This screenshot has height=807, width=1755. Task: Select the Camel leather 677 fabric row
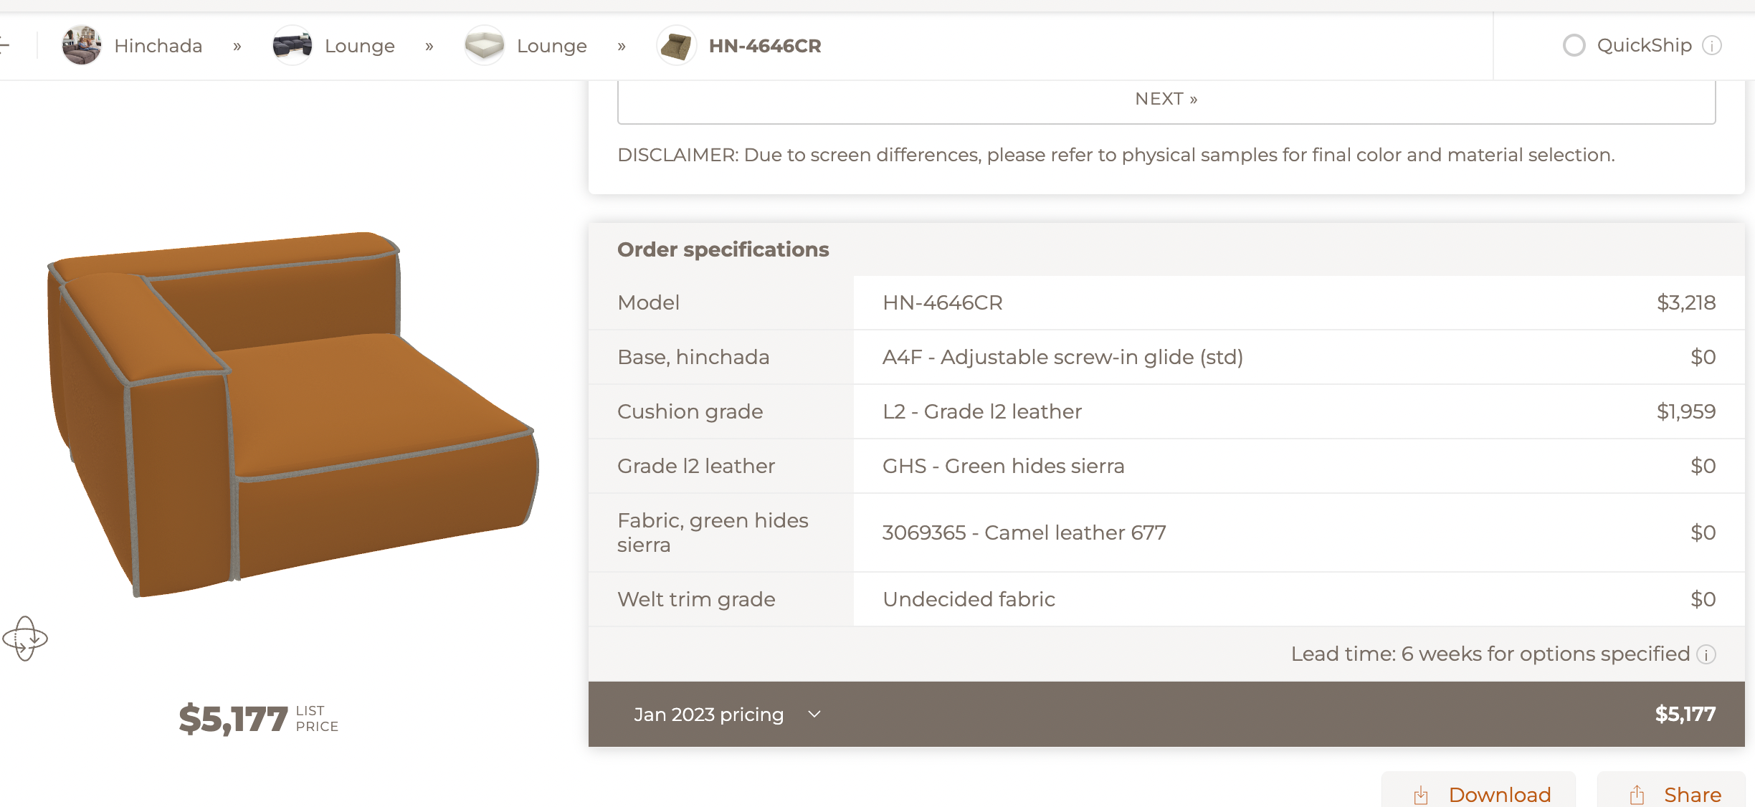(x=1166, y=533)
